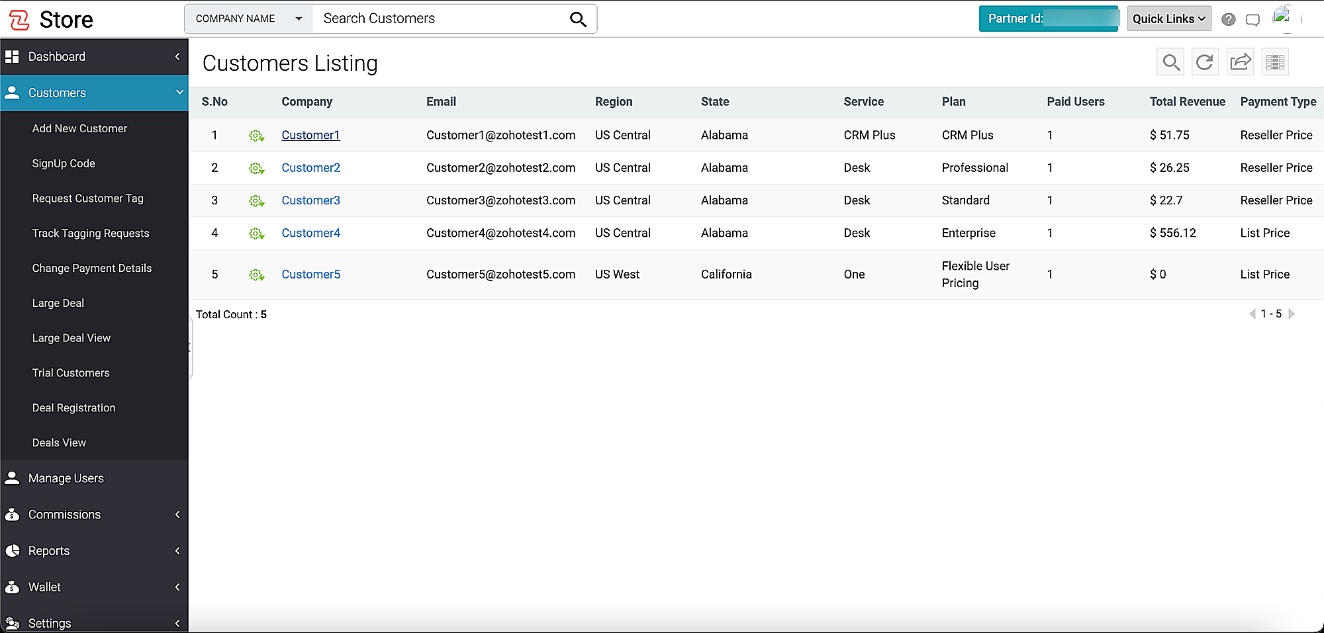This screenshot has height=633, width=1324.
Task: Click the Zoho Store logo icon
Action: click(19, 20)
